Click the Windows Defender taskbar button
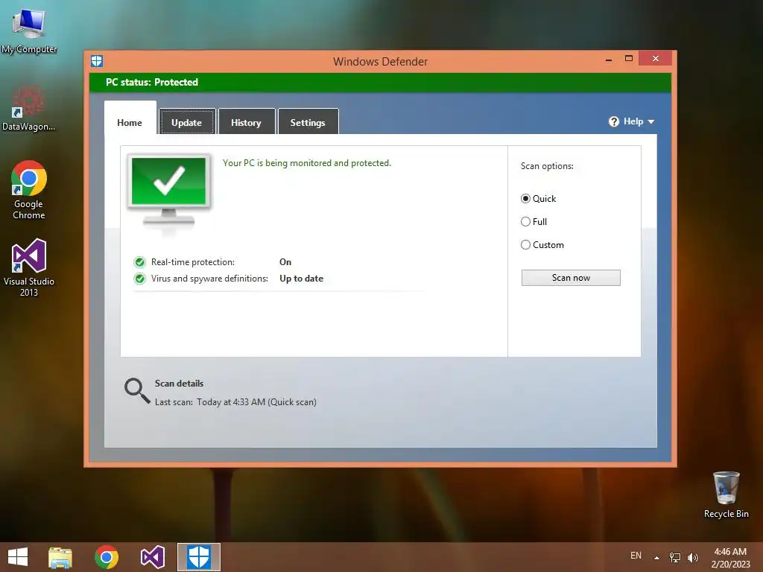 point(198,557)
